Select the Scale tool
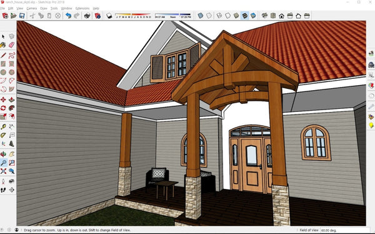This screenshot has width=375, height=234. [x=3, y=116]
